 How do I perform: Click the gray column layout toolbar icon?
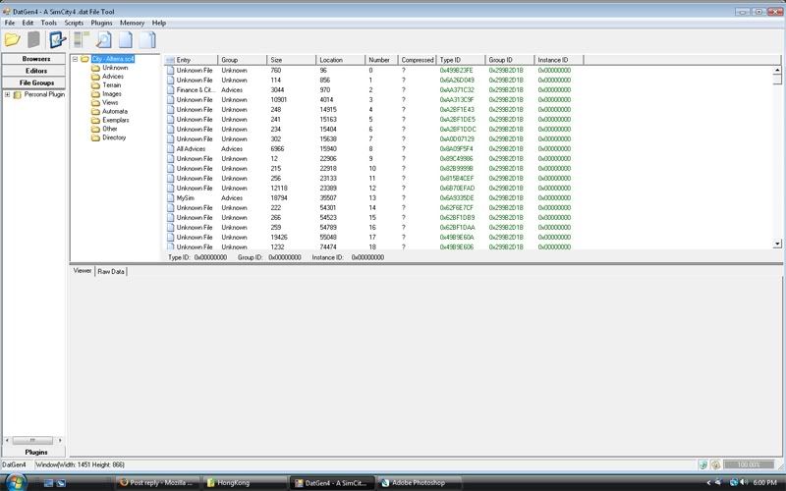[82, 39]
